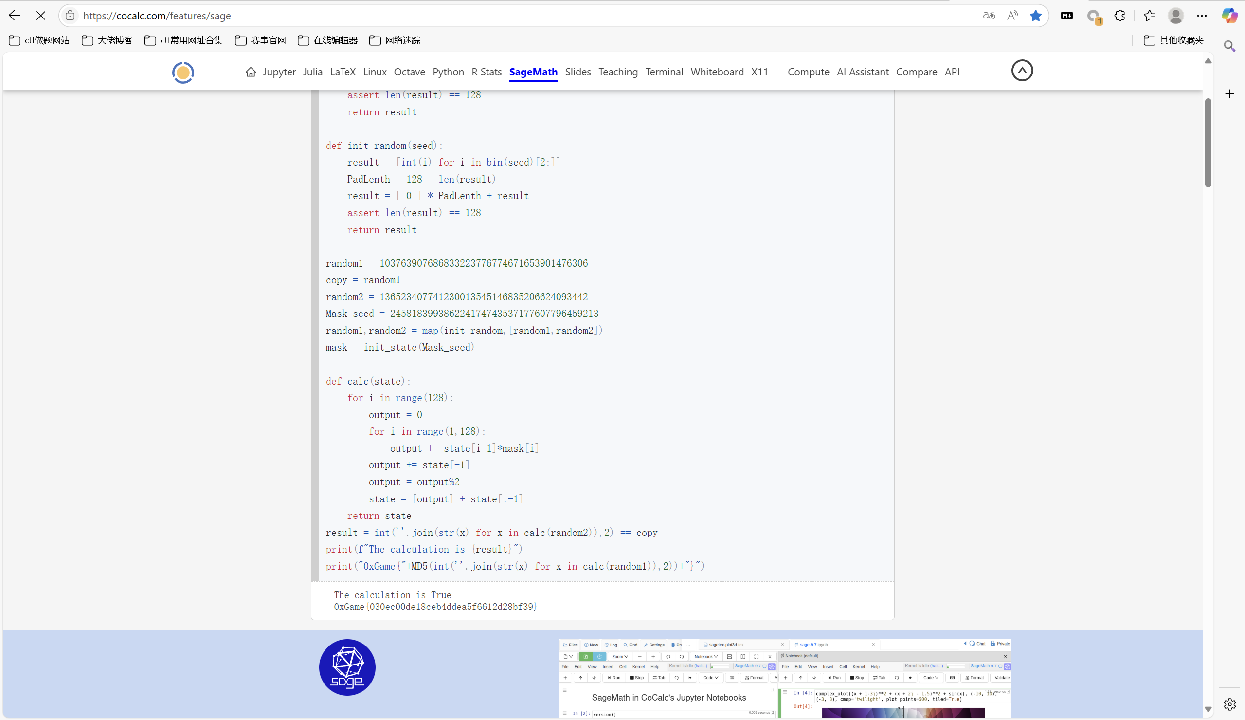The width and height of the screenshot is (1245, 720).
Task: View site security information lock icon
Action: click(71, 15)
